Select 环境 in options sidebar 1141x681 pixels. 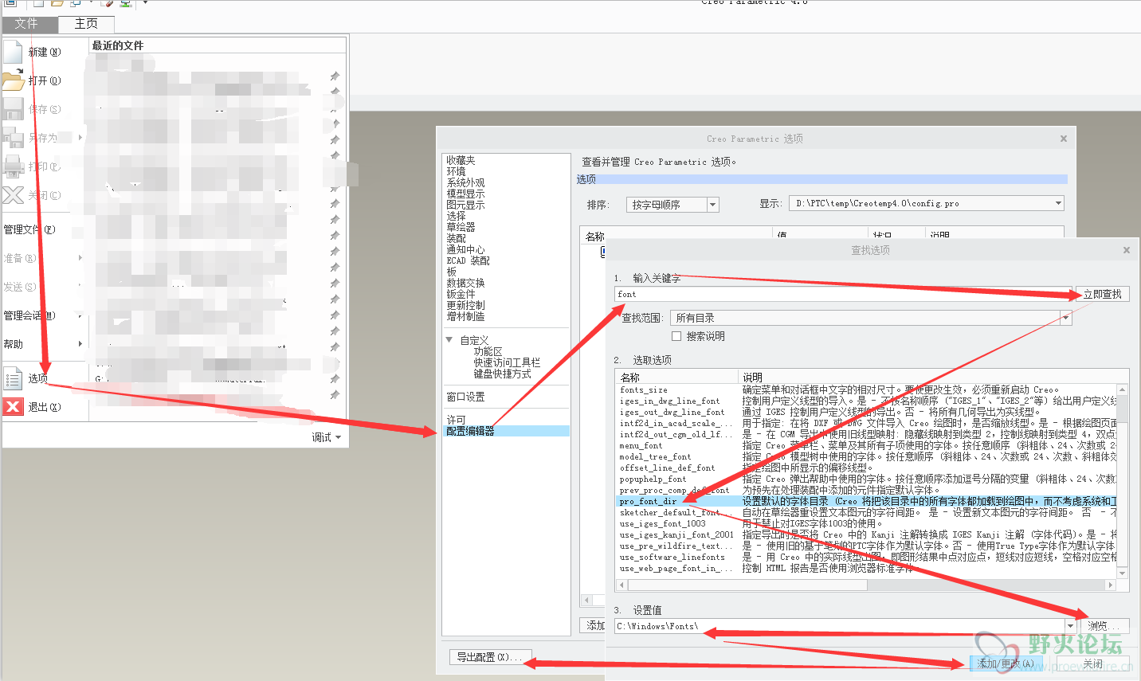[456, 171]
